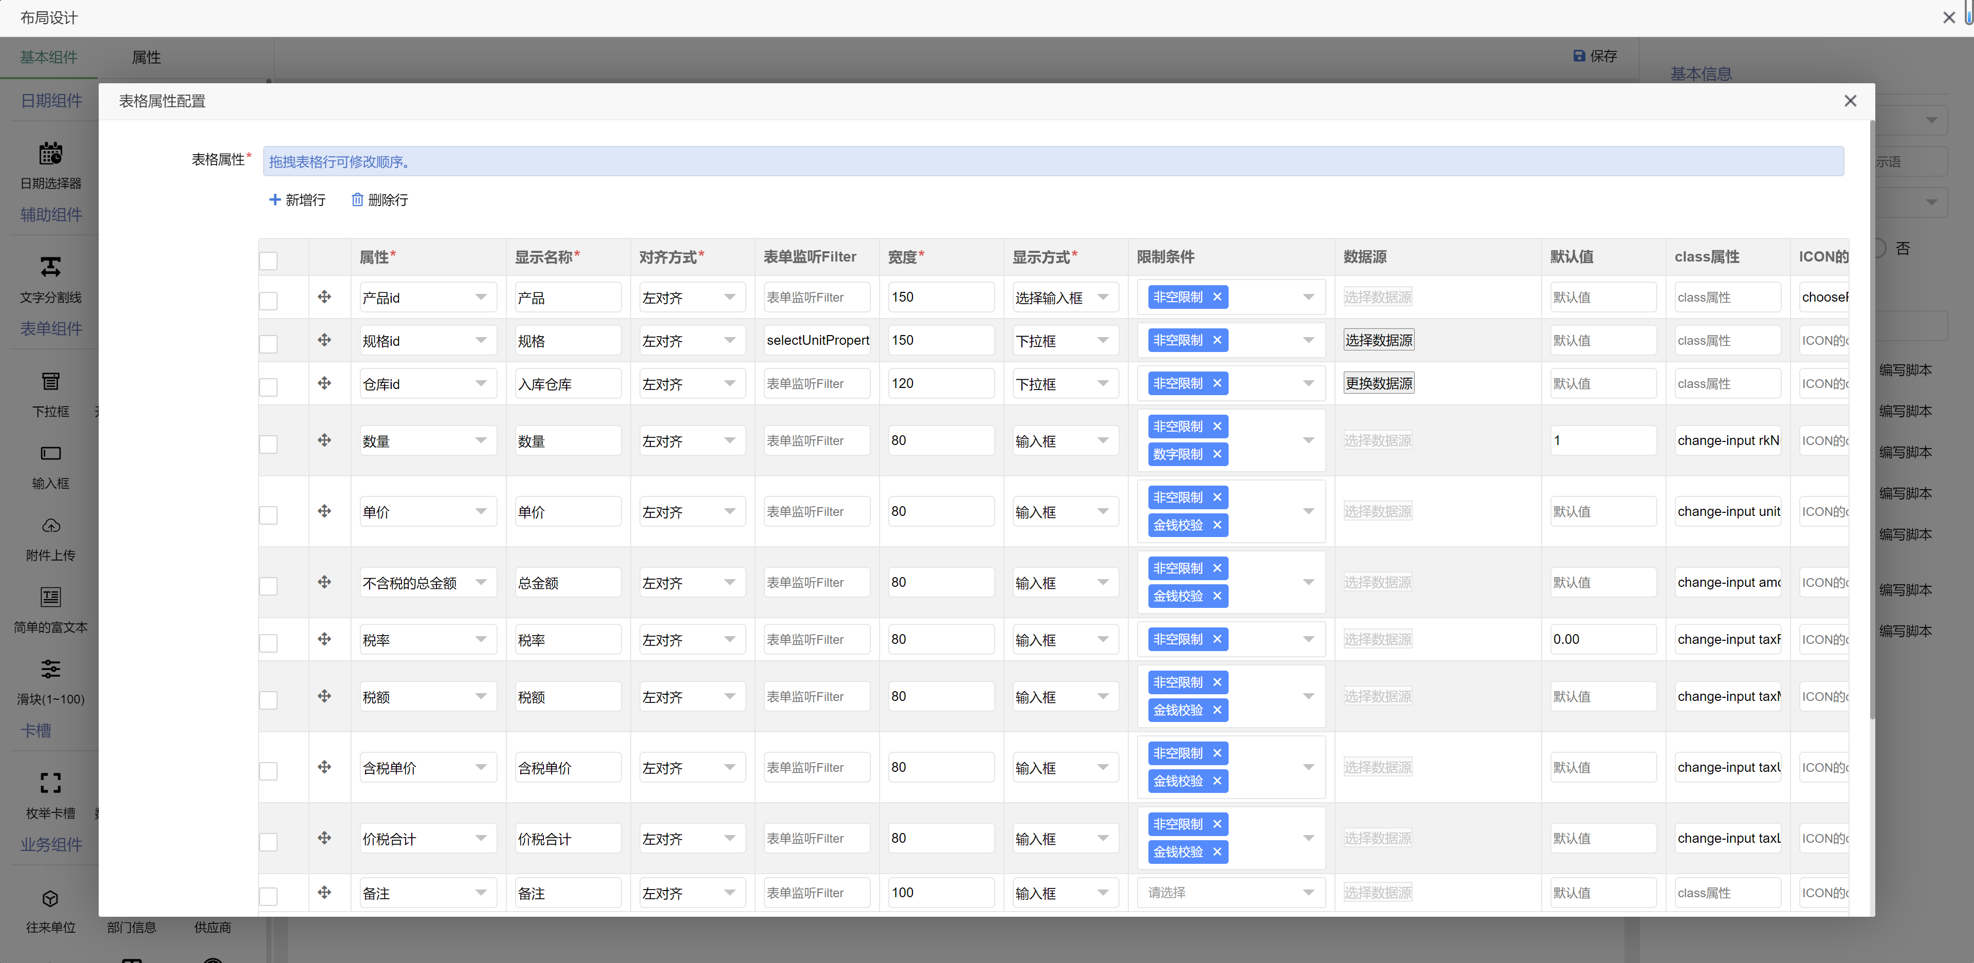Click the 入库仓库 display name field

click(568, 384)
